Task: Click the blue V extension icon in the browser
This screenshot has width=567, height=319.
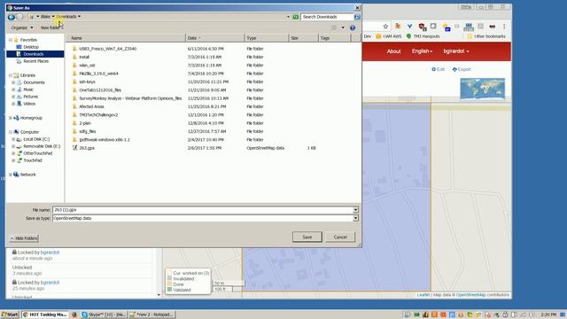Action: click(x=409, y=27)
